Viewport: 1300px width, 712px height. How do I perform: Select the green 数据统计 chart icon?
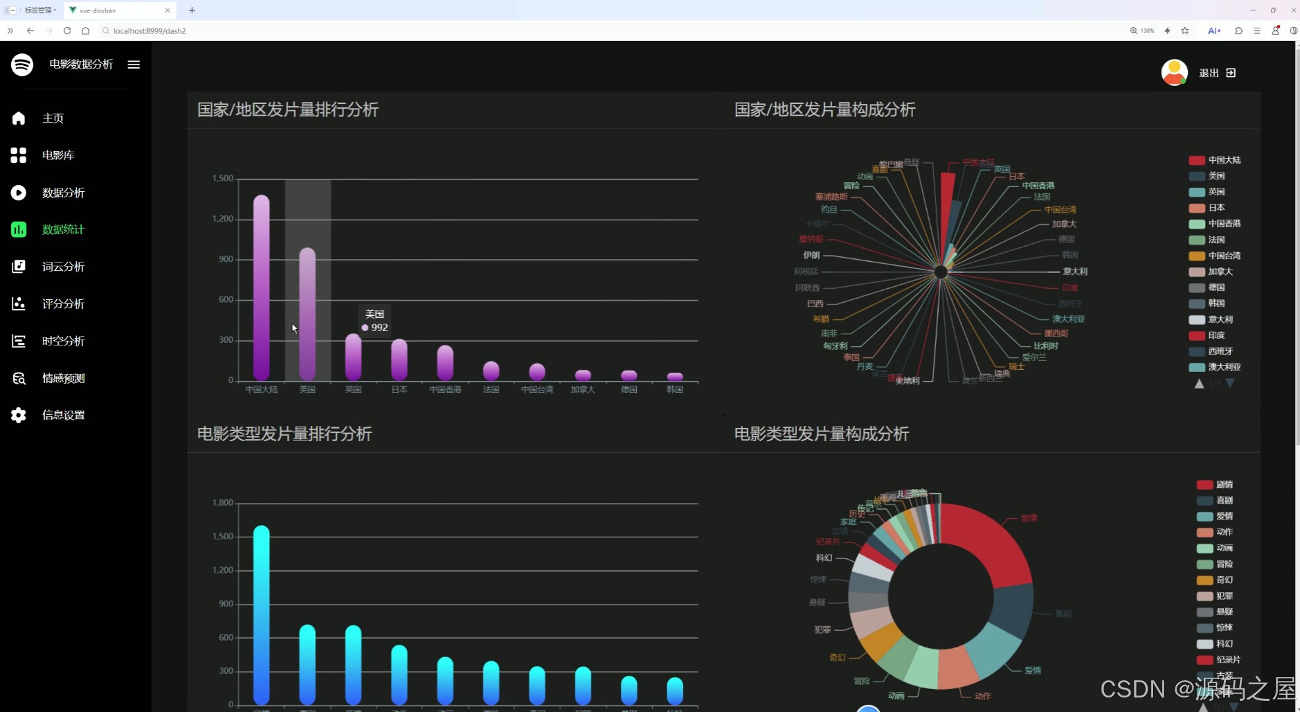pyautogui.click(x=18, y=229)
